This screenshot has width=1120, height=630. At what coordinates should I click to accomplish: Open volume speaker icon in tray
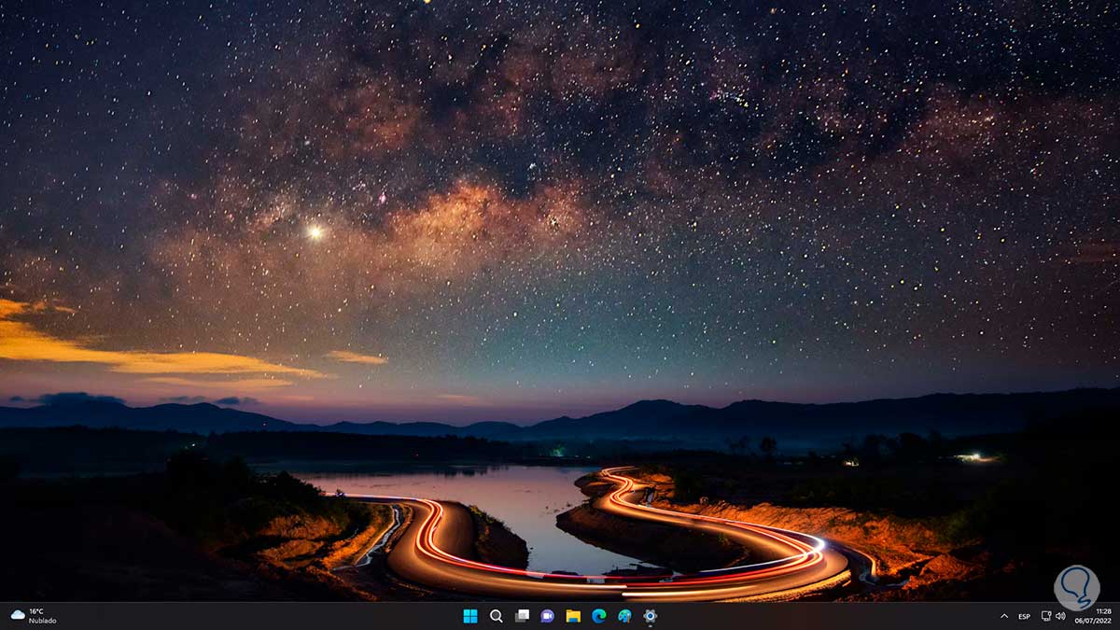(1060, 616)
